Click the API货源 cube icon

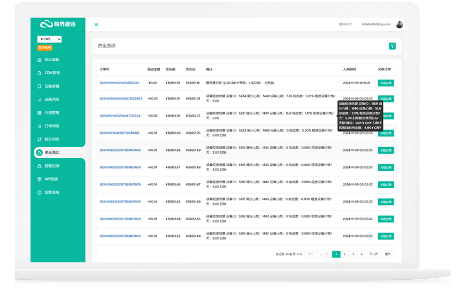click(x=39, y=179)
